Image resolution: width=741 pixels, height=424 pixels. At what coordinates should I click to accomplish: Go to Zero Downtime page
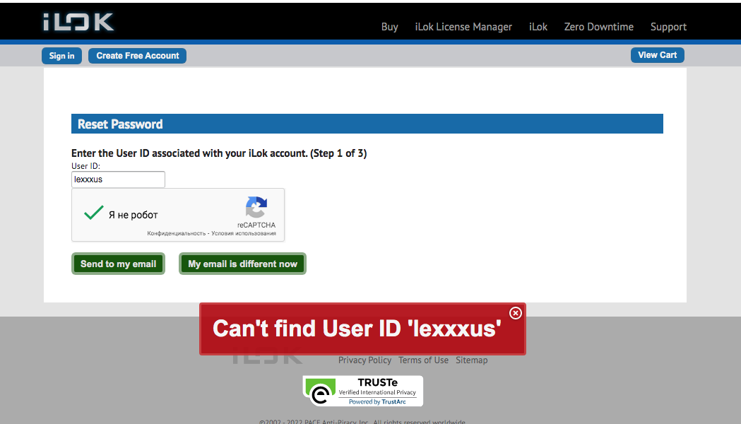coord(599,27)
